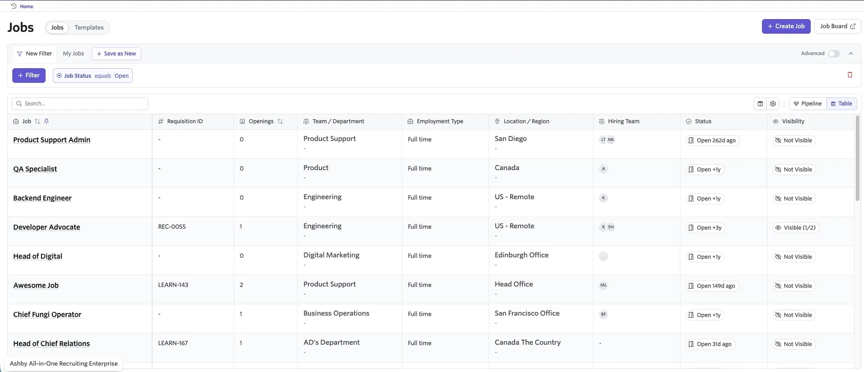Open status dropdown for Product Support Admin

[713, 141]
